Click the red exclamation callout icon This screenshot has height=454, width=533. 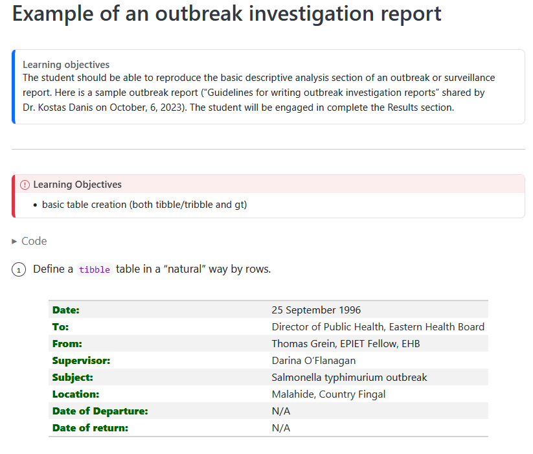click(25, 185)
